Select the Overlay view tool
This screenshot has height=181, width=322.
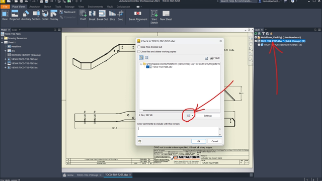point(54,15)
